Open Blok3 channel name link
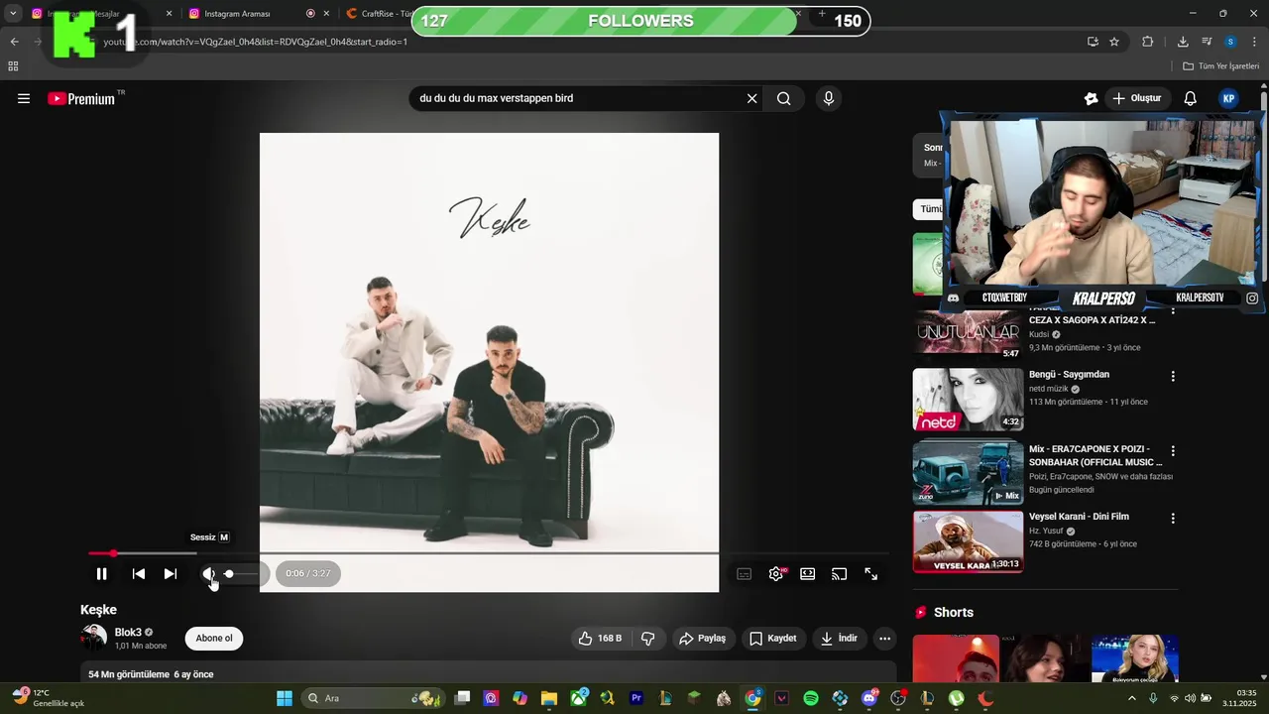Screen dimensions: 1269x714 [x=128, y=632]
